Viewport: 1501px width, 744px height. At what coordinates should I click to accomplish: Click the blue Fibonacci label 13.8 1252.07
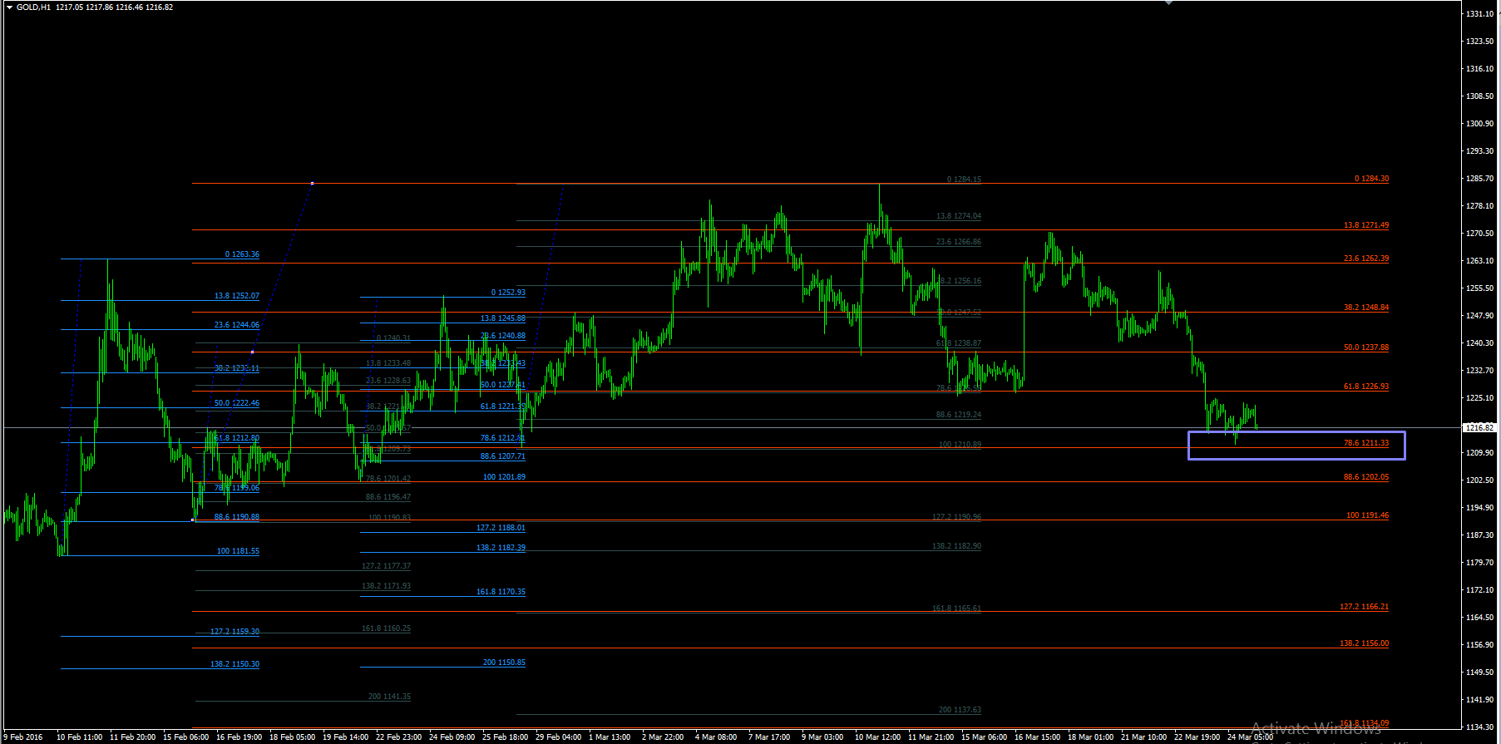(x=237, y=296)
